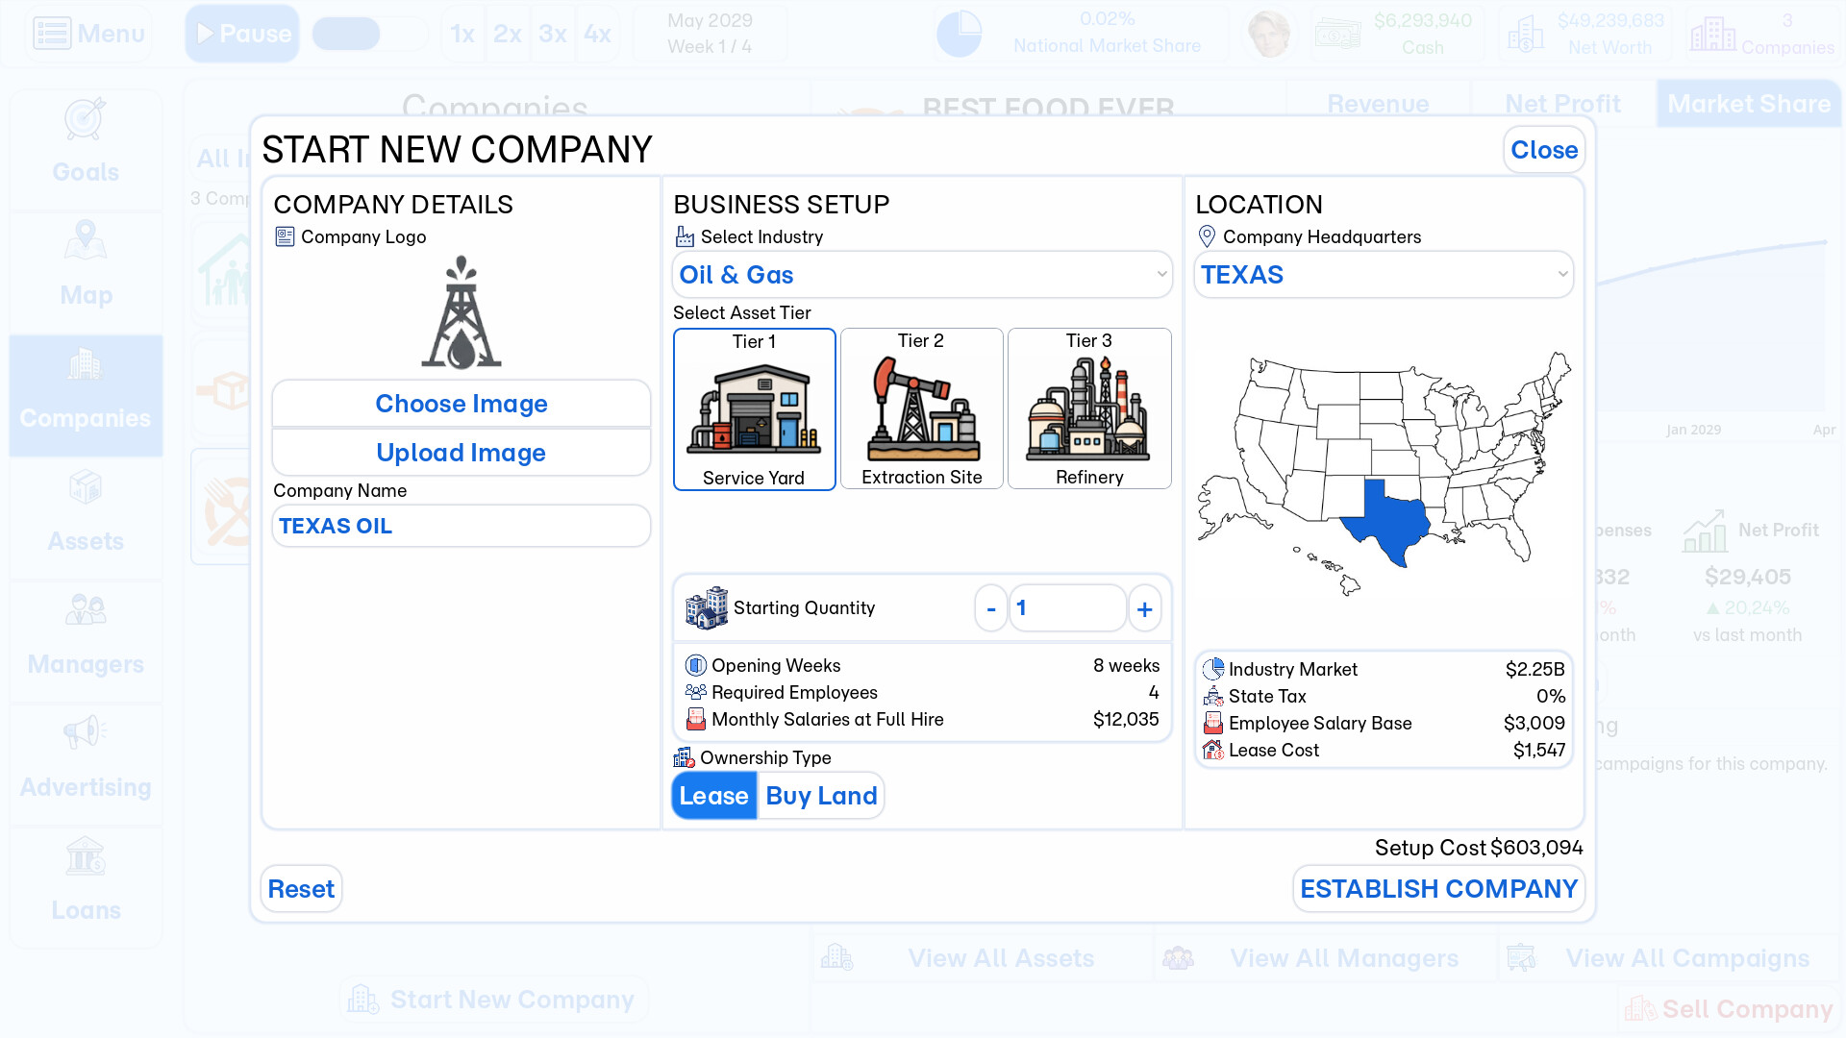Click the Company Headquarters pin icon

click(x=1208, y=236)
